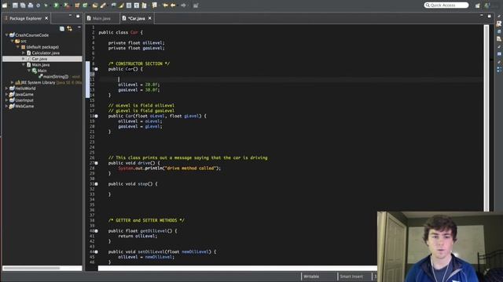Expand JRE System Library node

(x=13, y=82)
